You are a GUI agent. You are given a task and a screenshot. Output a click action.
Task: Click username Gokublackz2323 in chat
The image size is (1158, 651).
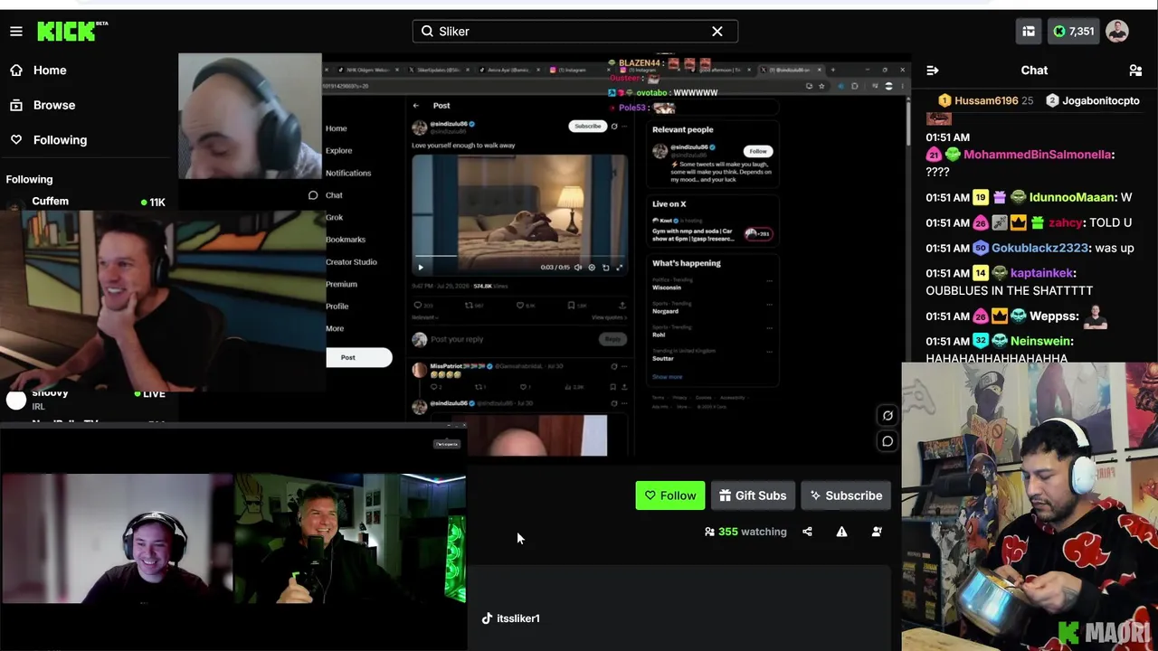pos(1039,248)
